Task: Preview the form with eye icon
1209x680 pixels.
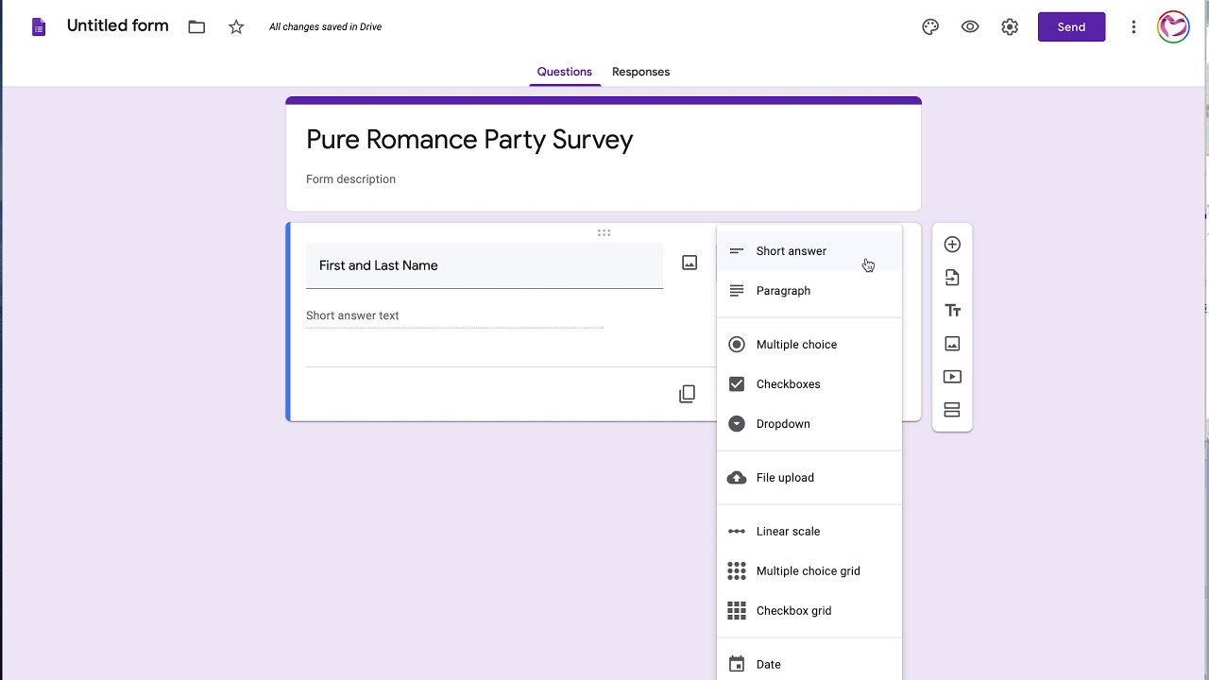Action: click(x=970, y=27)
